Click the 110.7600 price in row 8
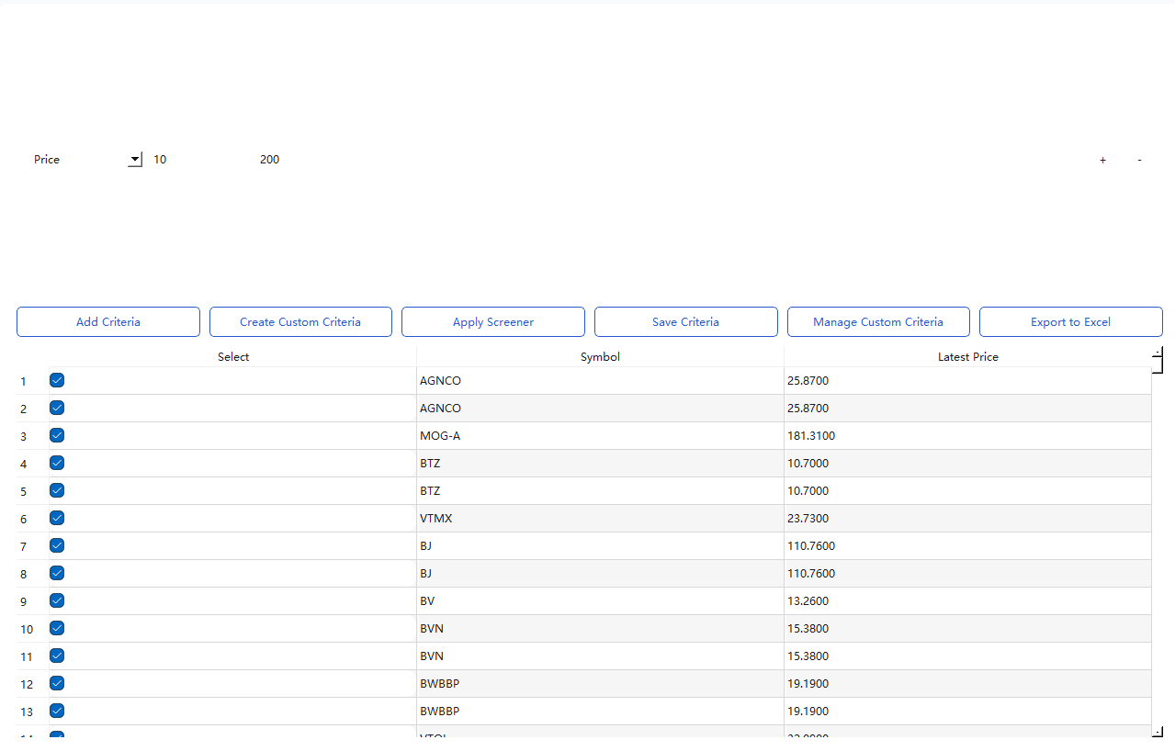Screen dimensions: 1175x751 click(x=967, y=574)
